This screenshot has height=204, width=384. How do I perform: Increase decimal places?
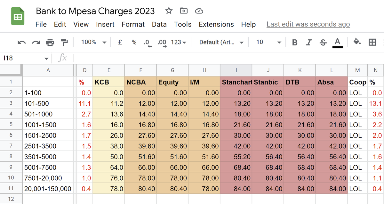click(162, 43)
